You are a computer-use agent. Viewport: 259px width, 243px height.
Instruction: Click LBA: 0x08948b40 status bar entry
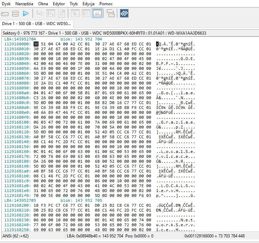pyautogui.click(x=95, y=236)
